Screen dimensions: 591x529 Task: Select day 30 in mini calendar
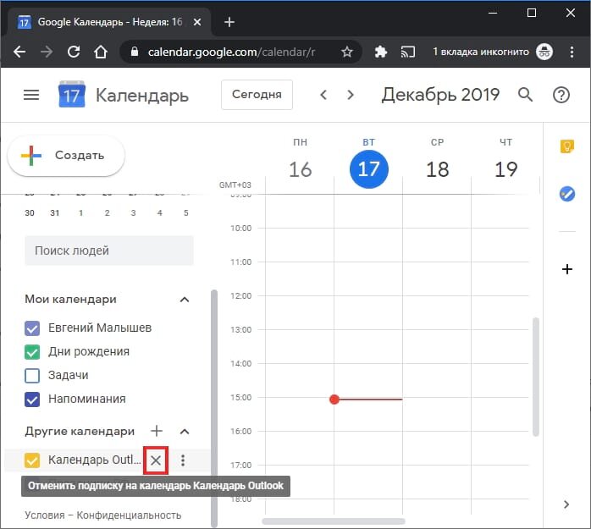coord(30,213)
